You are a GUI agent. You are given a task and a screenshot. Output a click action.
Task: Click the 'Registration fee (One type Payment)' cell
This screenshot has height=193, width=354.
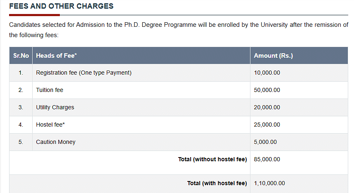coord(84,73)
